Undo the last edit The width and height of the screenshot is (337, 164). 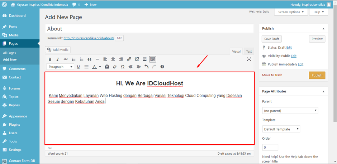point(146,67)
